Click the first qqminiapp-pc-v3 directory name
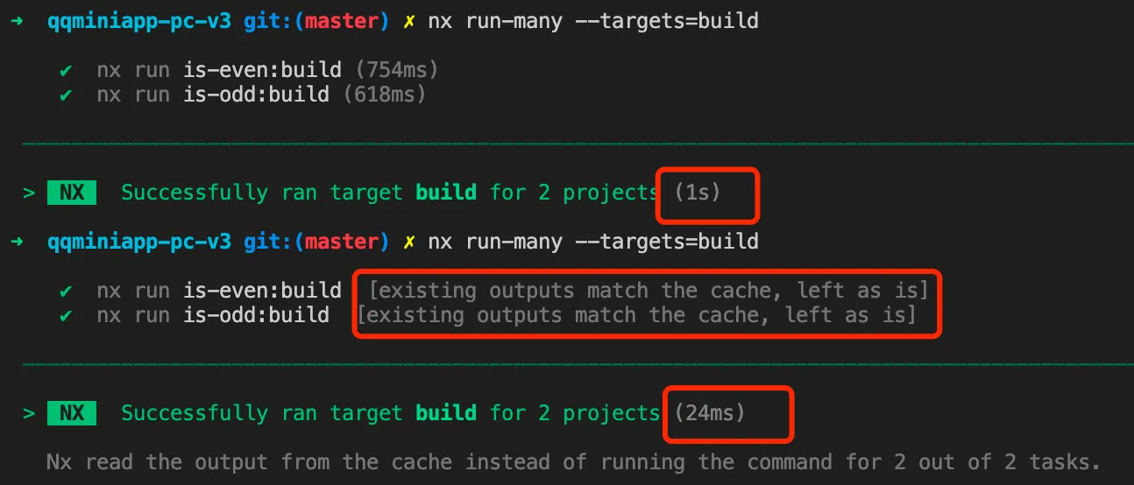This screenshot has height=485, width=1134. 139,21
